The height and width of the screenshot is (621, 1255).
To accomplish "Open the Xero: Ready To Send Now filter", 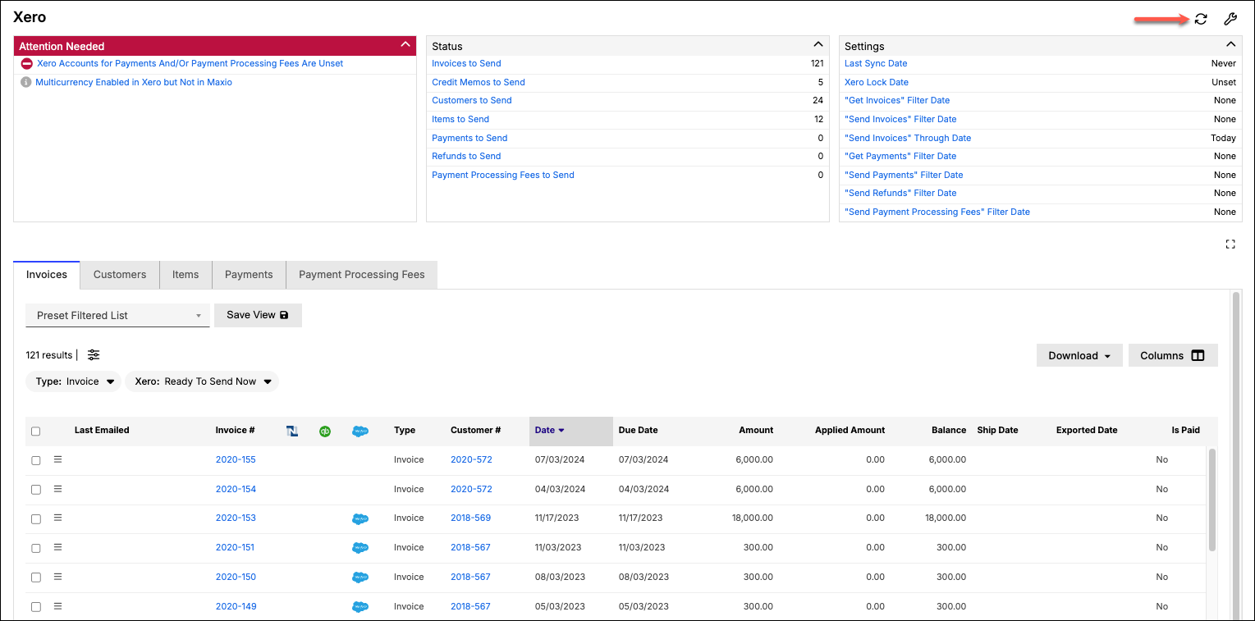I will coord(202,381).
